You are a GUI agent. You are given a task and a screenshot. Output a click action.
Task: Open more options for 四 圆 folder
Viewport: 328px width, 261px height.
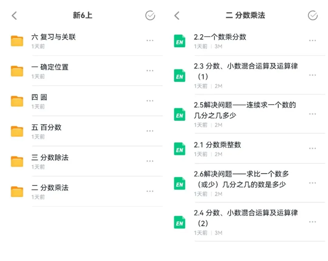coord(150,101)
